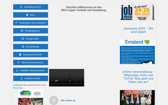Click the jobmesse 24|25 Mai banner image

[137, 12]
